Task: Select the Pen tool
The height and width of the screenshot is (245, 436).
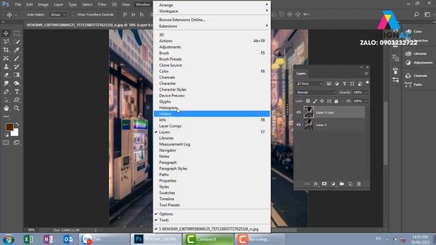Action: (6, 92)
